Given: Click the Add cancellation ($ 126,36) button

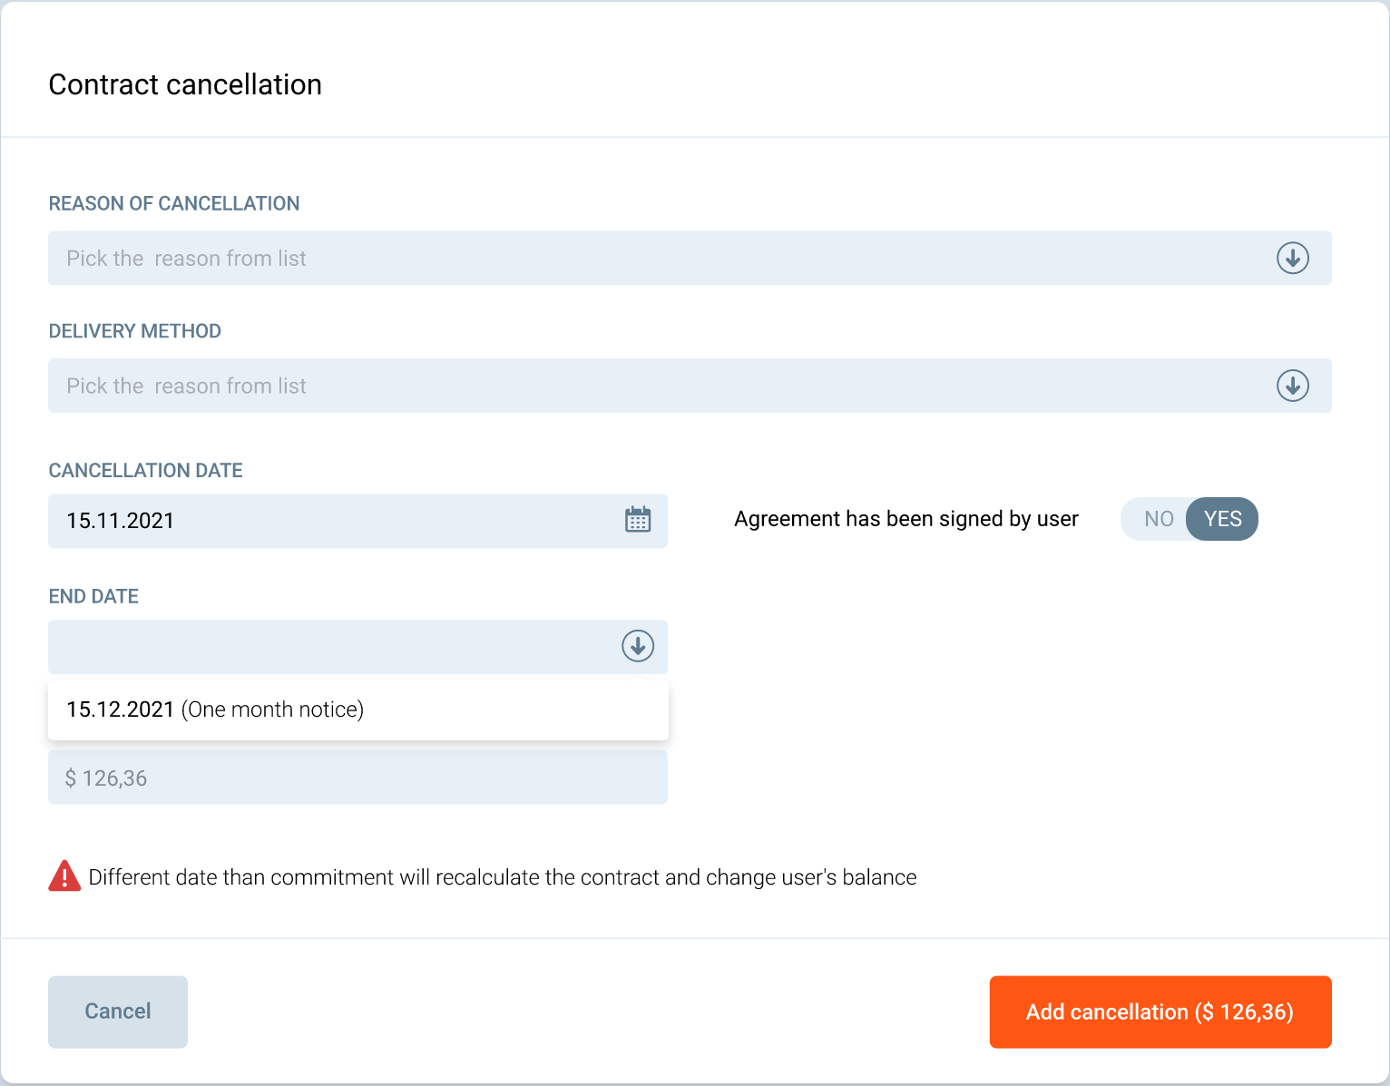Looking at the screenshot, I should tap(1160, 1012).
